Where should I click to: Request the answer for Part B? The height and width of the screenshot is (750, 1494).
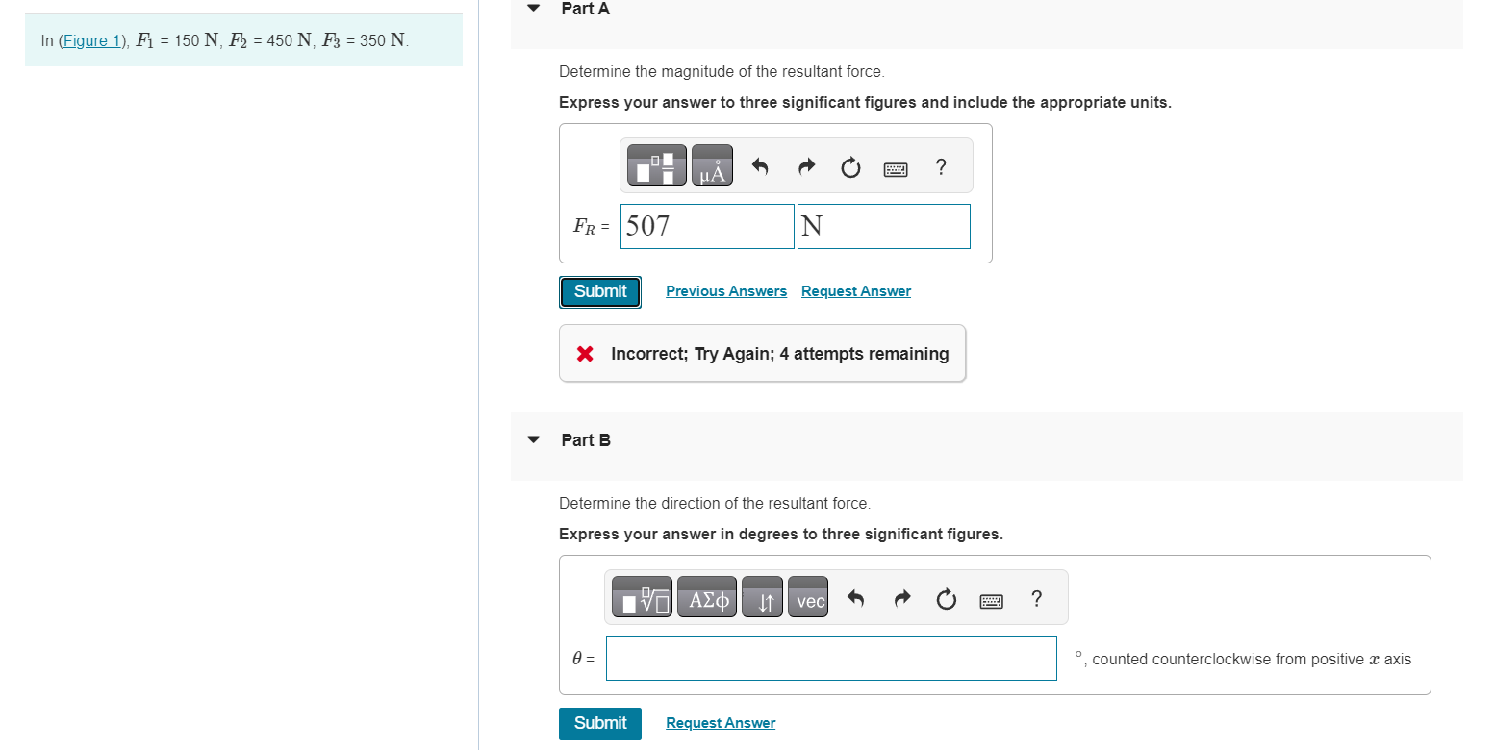[721, 723]
